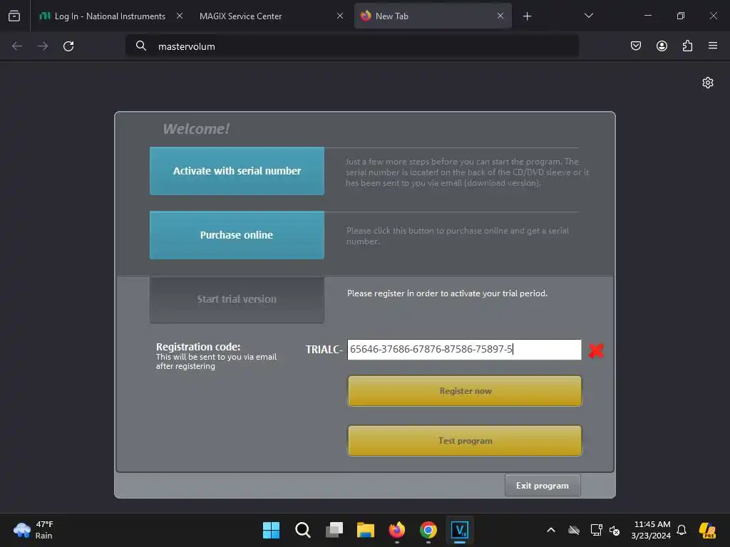Open the Copilot preview icon
Screen dimensions: 730x547
(x=707, y=530)
